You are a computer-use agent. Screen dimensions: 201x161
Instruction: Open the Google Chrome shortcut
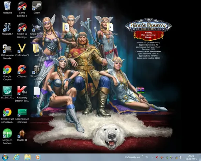coord(7,73)
